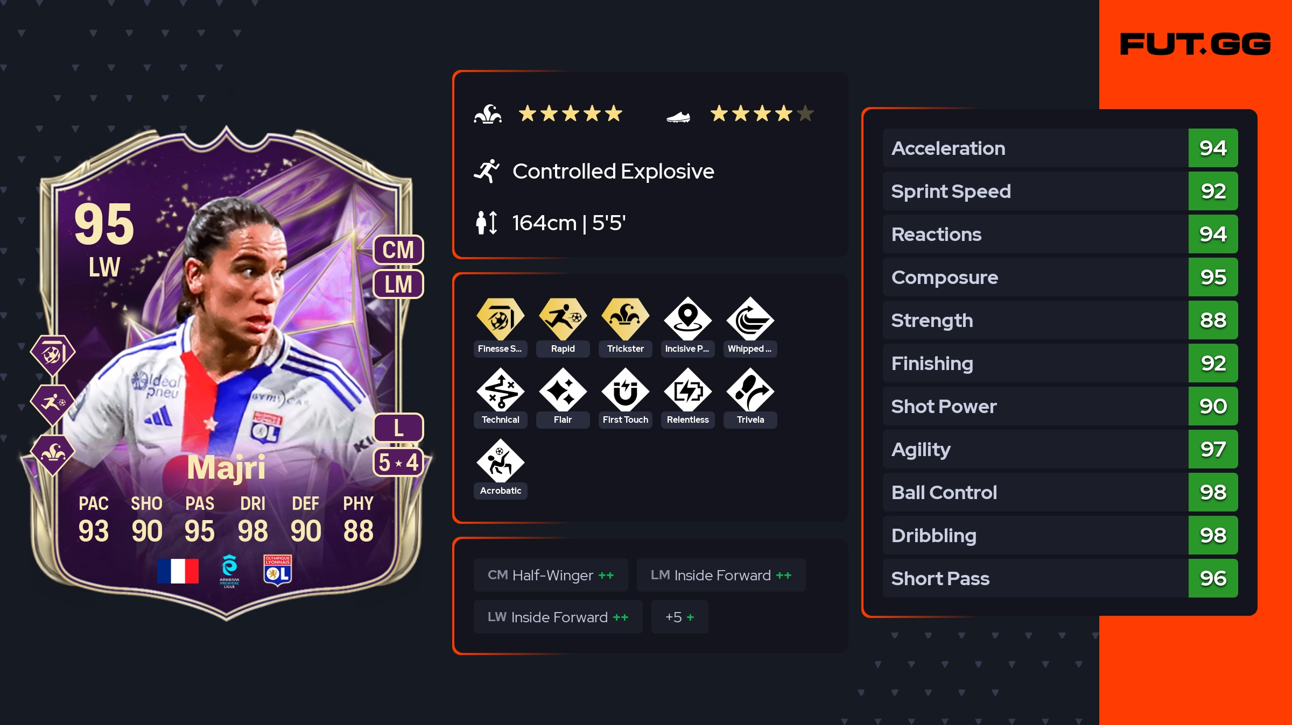The height and width of the screenshot is (725, 1292).
Task: Select the CM Half-Winger role chip
Action: (551, 575)
